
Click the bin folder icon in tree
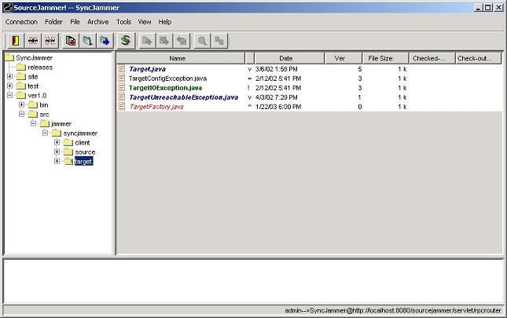tap(33, 104)
